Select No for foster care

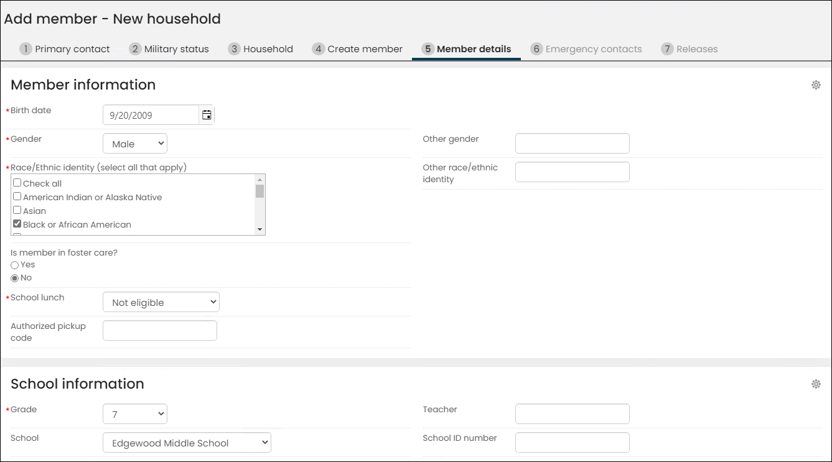pos(15,278)
